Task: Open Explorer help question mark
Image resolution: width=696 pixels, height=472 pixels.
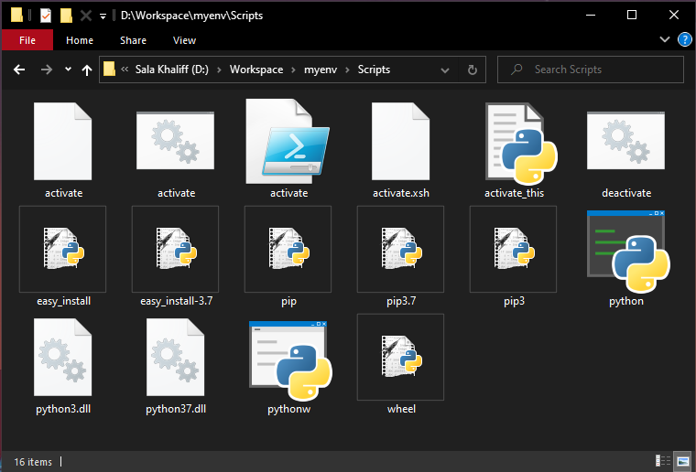Action: point(684,40)
